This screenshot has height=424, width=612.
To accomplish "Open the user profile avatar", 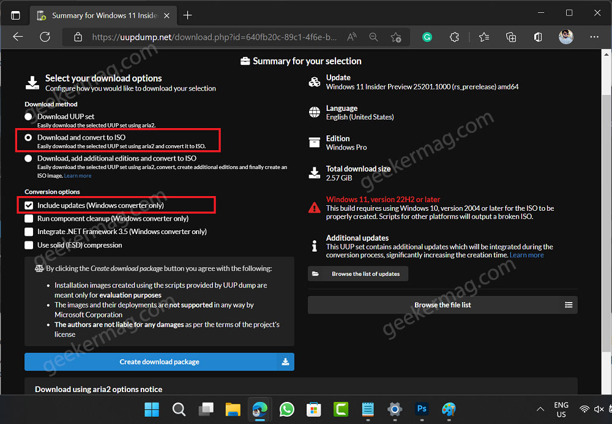I will 566,37.
